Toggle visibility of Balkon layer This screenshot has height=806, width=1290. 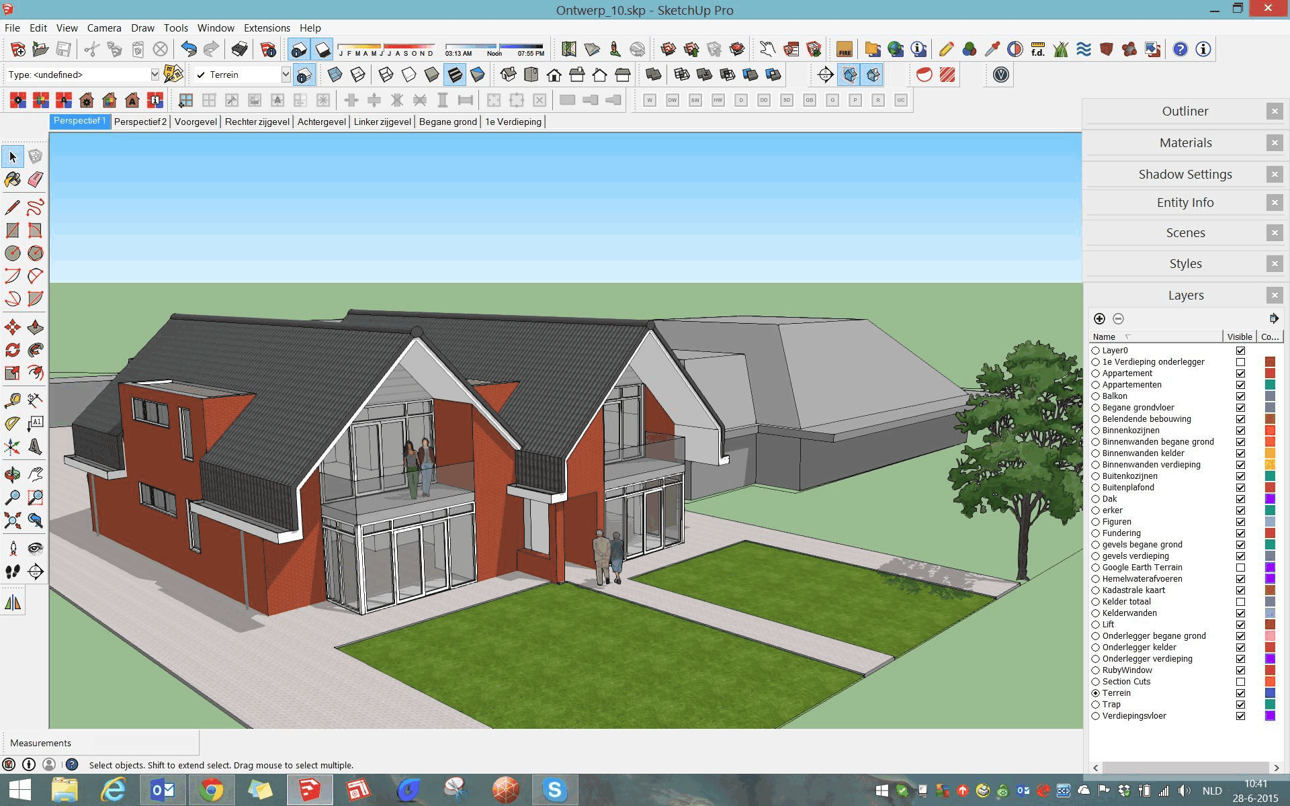click(x=1241, y=396)
